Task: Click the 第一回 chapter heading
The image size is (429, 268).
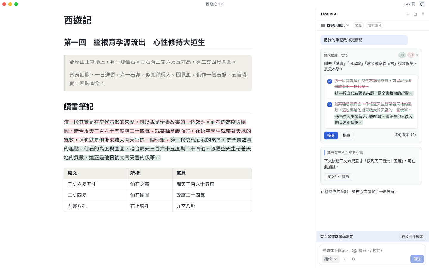Action: (x=134, y=42)
